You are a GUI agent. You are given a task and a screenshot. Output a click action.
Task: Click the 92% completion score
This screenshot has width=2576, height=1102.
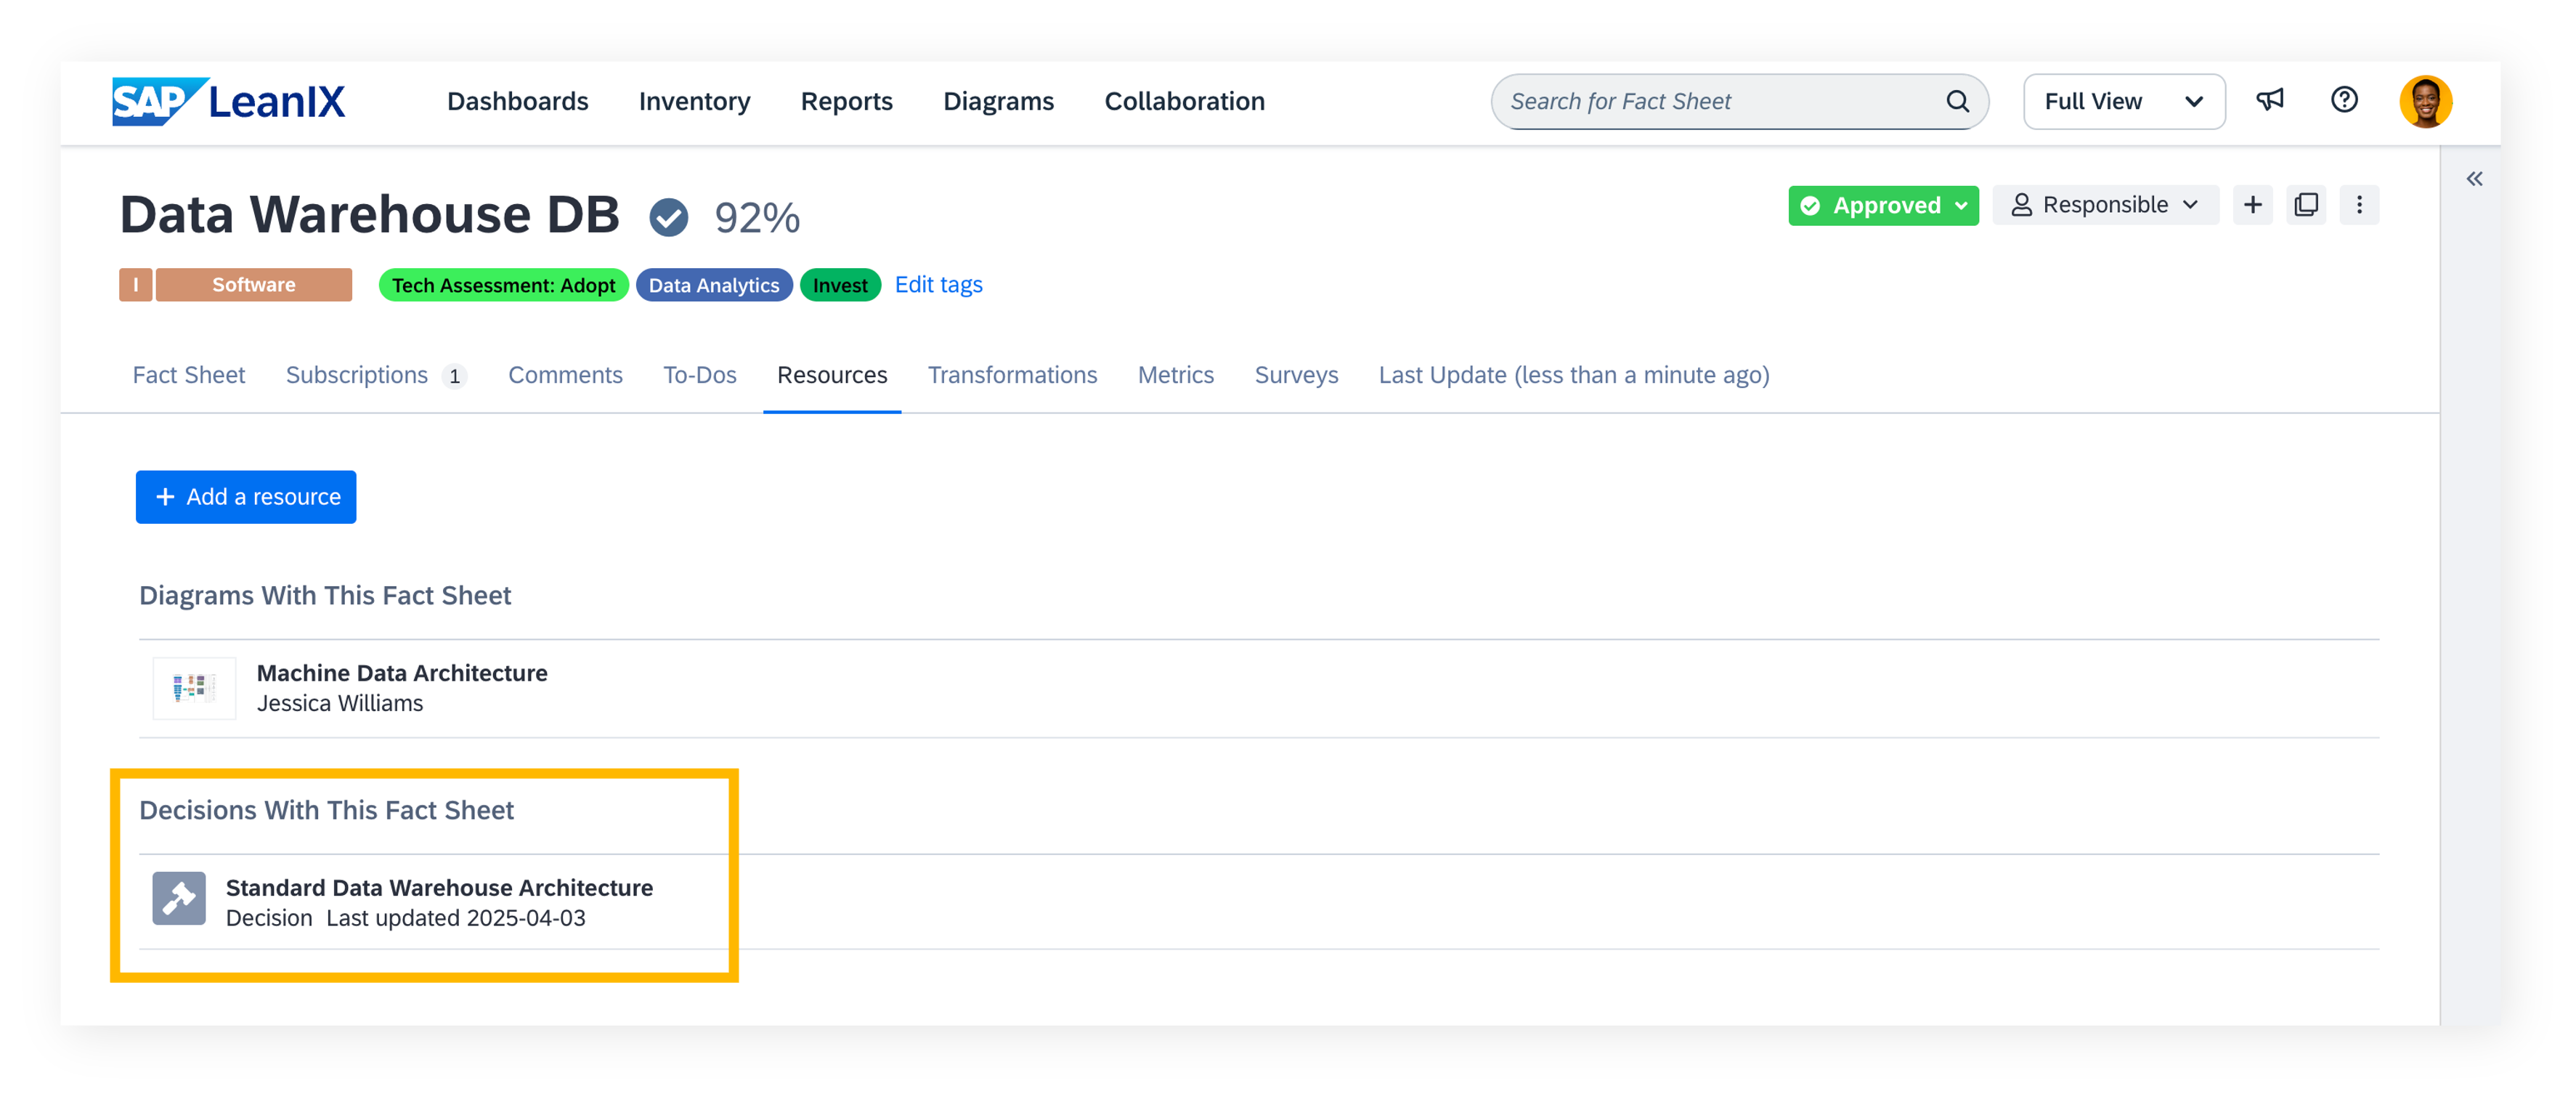[757, 218]
